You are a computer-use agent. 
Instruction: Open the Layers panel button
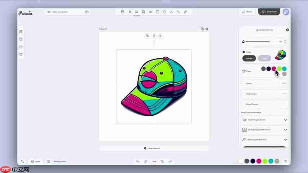click(36, 161)
